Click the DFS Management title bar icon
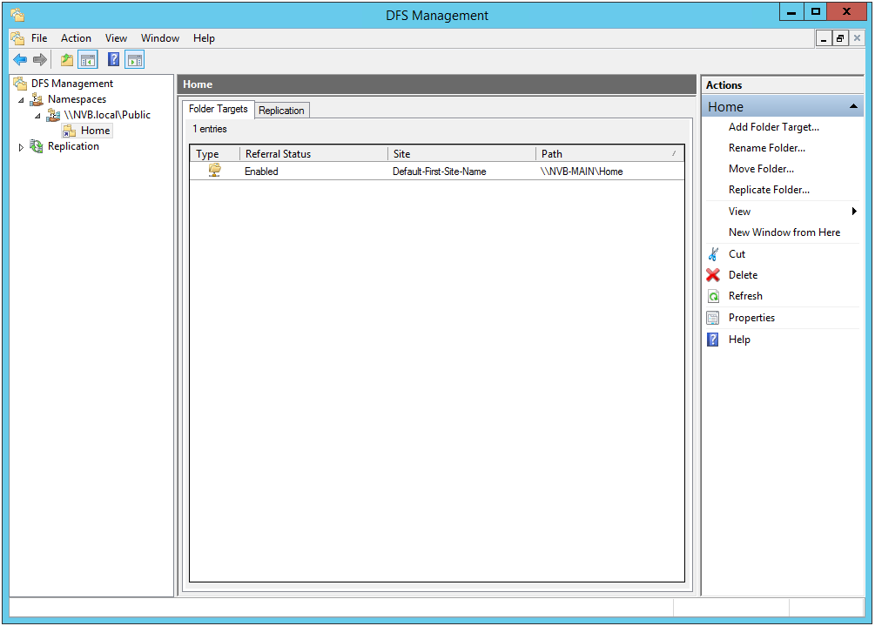Screen dimensions: 875x626 pos(17,15)
